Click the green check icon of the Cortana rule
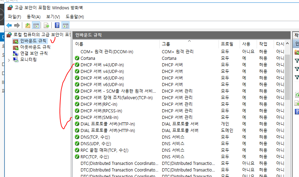Image resolution: width=299 pixels, height=177 pixels. (77, 58)
